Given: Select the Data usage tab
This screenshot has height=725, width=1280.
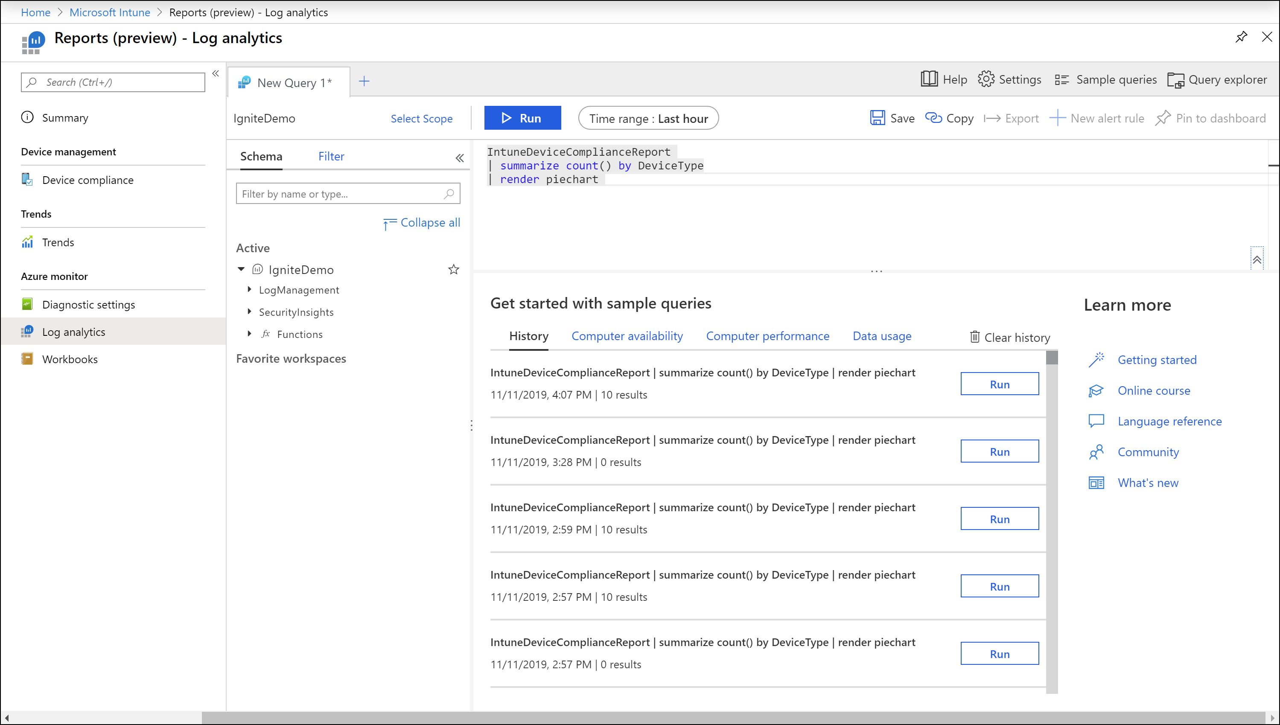Looking at the screenshot, I should 882,336.
